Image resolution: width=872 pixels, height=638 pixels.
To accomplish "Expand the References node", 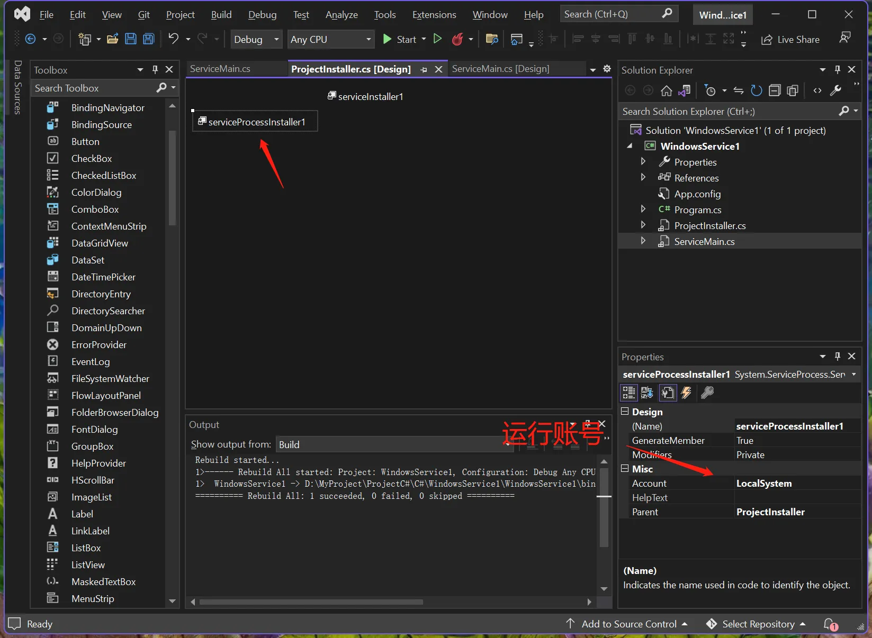I will (x=643, y=177).
